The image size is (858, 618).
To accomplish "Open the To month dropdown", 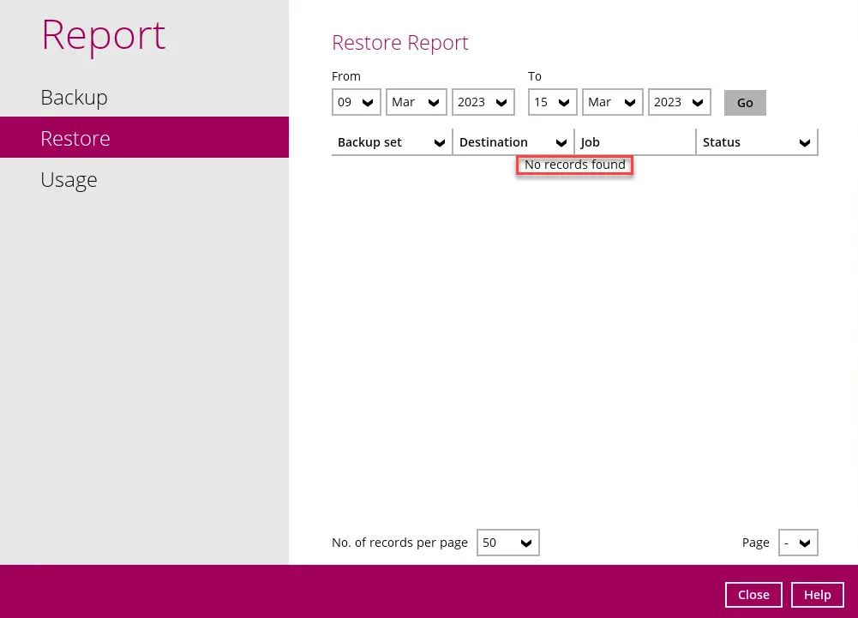I will (x=612, y=102).
